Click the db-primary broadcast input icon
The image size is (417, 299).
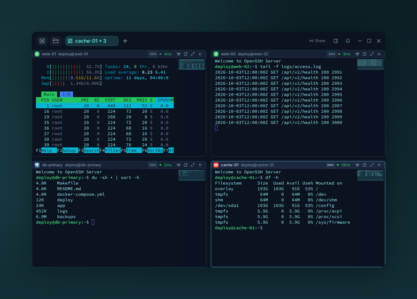[x=179, y=165]
